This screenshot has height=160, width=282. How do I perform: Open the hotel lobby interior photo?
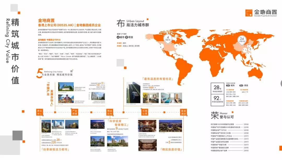pyautogui.click(x=148, y=145)
